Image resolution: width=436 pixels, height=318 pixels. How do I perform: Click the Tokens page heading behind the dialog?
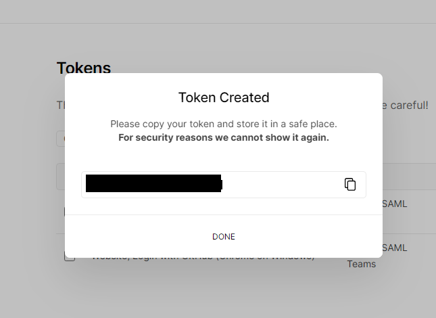pos(84,68)
